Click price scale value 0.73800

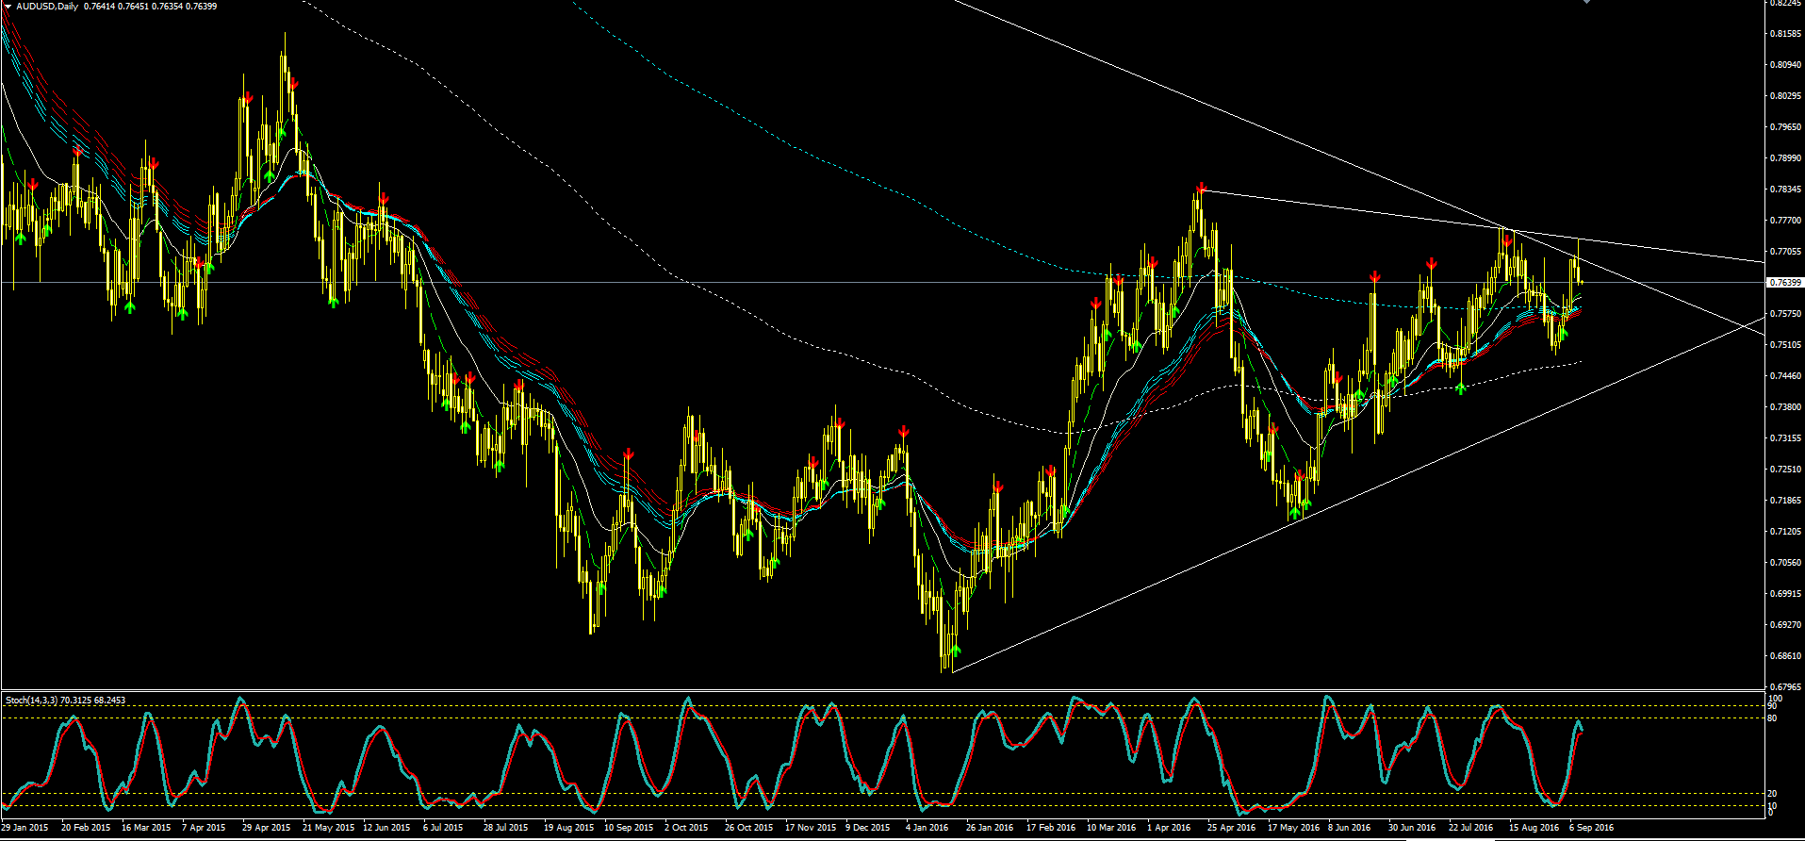[x=1785, y=407]
